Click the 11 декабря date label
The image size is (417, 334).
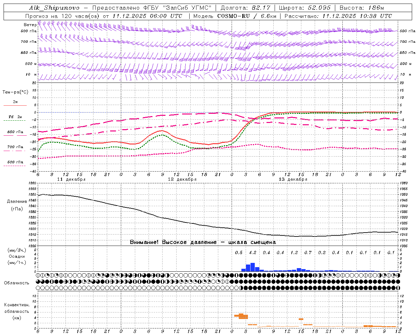[x=71, y=179]
